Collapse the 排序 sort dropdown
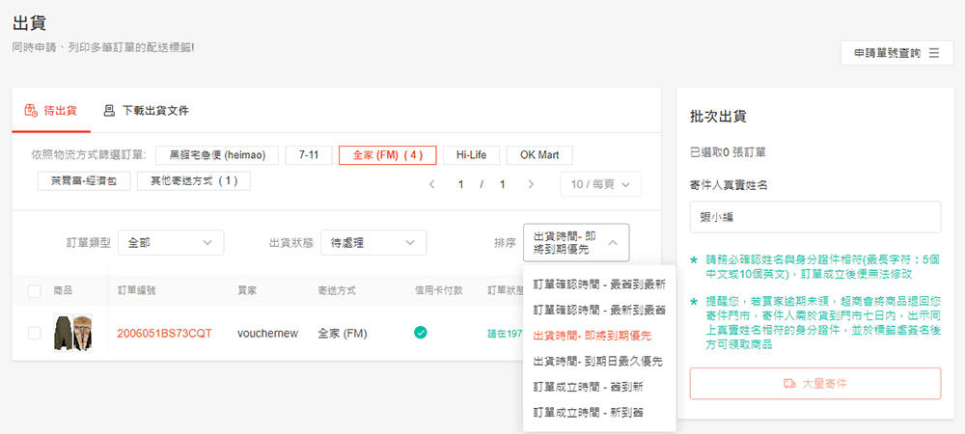965x434 pixels. click(x=576, y=243)
